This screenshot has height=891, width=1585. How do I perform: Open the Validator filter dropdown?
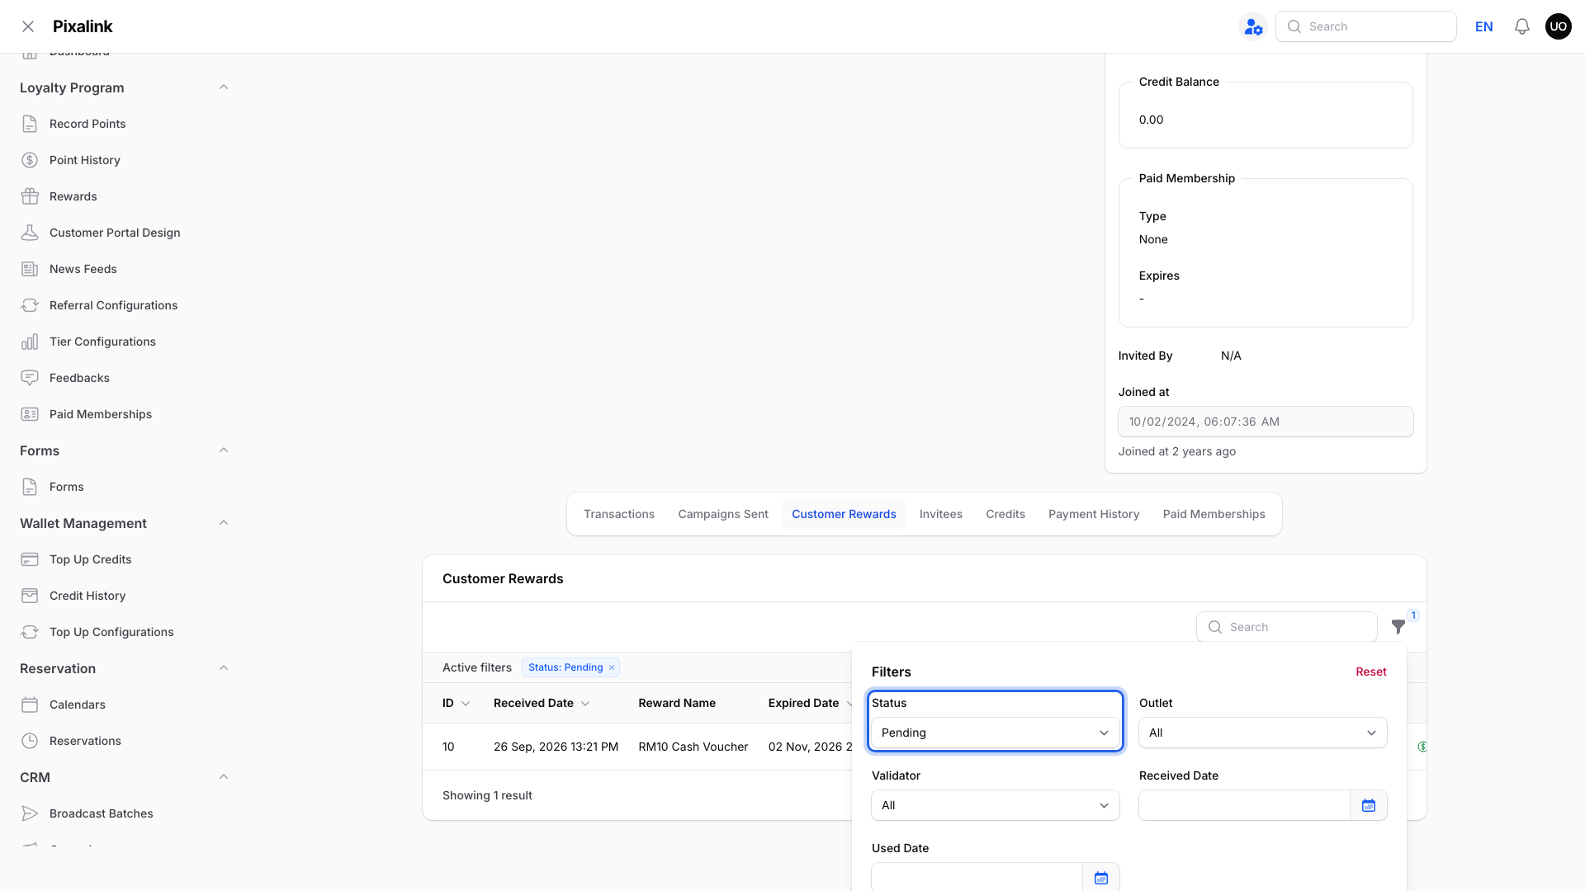pyautogui.click(x=996, y=805)
